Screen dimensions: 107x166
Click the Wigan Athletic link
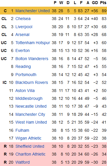click(28, 138)
